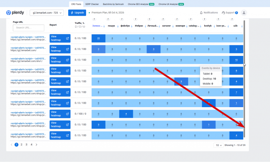Go to pagination page 3
270x162 pixels.
pos(26,145)
